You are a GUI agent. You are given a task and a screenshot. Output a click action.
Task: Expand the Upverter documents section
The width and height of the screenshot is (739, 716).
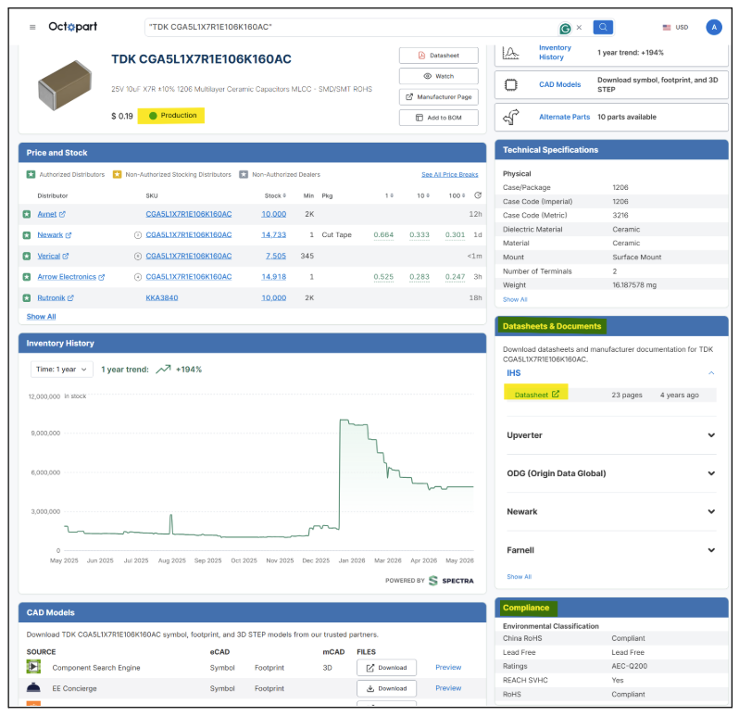pos(711,435)
